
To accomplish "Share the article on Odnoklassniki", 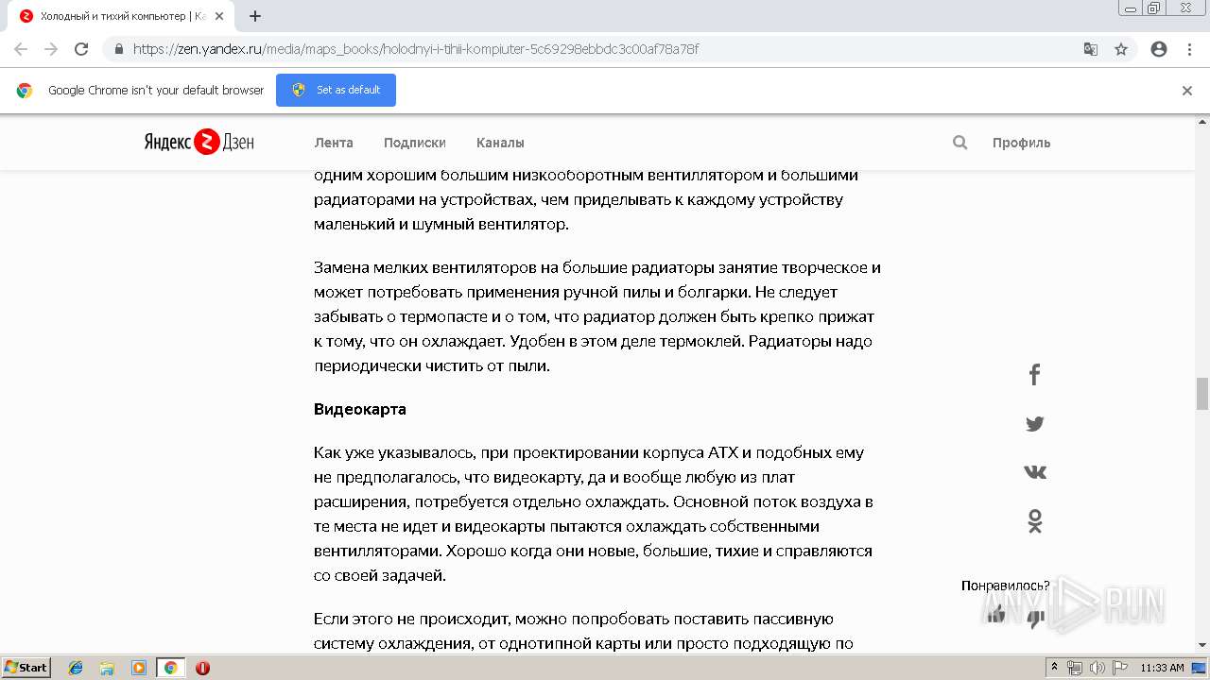I will 1034,521.
